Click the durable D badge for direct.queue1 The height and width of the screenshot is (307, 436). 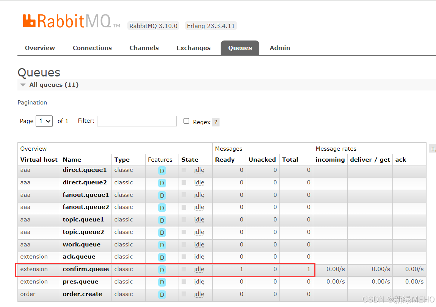(162, 171)
